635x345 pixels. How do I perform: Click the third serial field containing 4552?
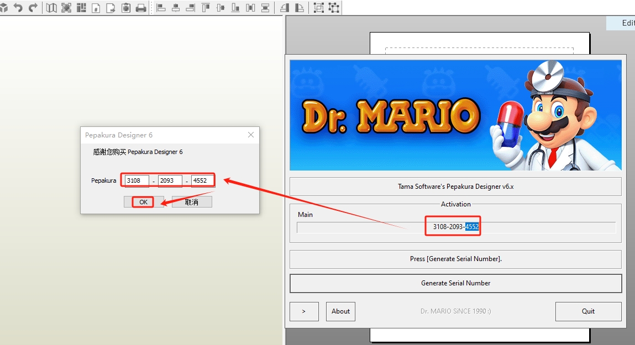click(x=202, y=181)
